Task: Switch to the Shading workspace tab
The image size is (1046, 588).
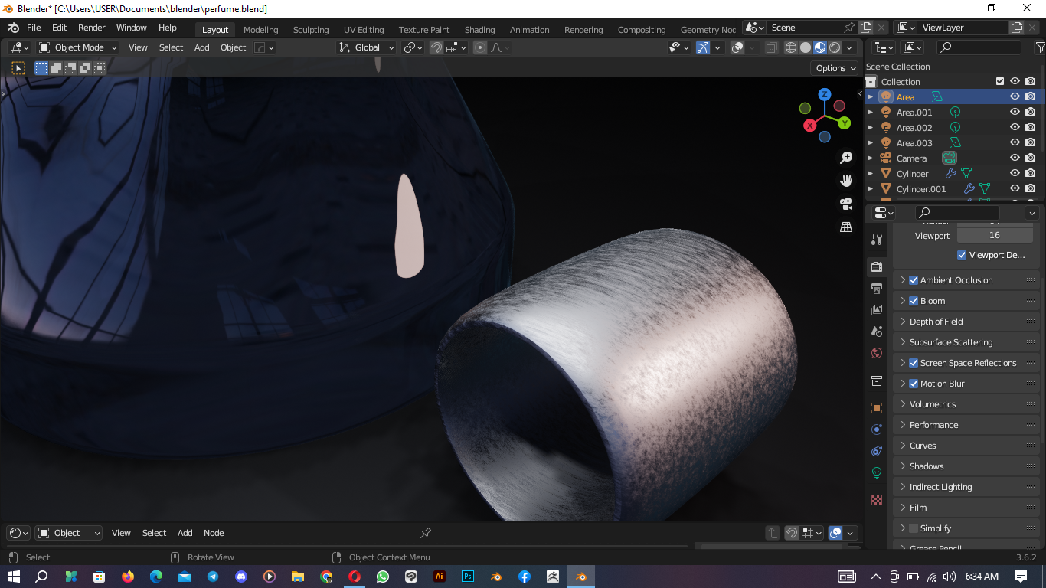Action: pos(479,30)
